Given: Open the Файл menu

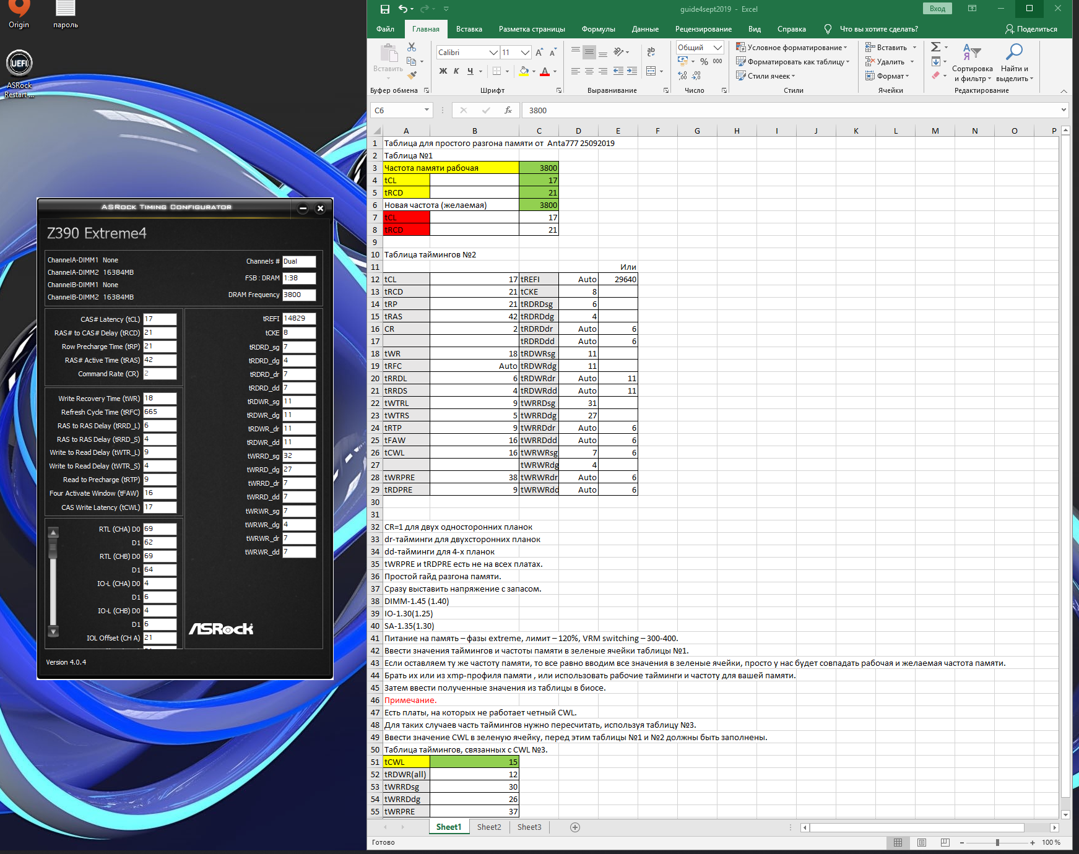Looking at the screenshot, I should coord(385,29).
